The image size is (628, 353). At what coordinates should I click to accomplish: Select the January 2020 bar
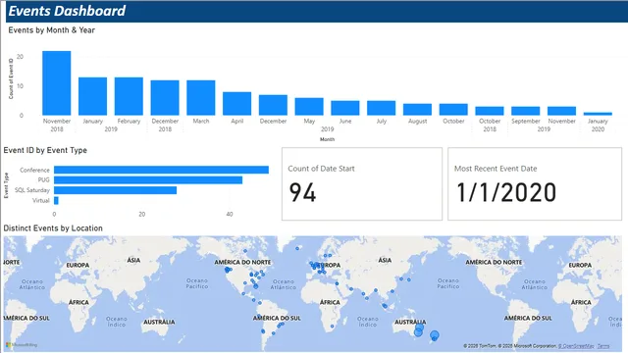[598, 114]
